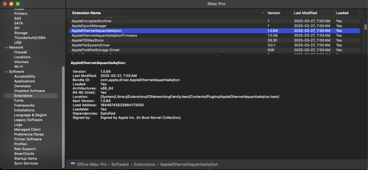This screenshot has width=368, height=170.
Task: Click version 556 cell in table
Action: 271,50
